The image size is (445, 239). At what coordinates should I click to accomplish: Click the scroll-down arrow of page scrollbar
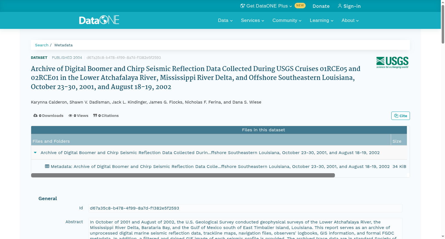point(443,236)
